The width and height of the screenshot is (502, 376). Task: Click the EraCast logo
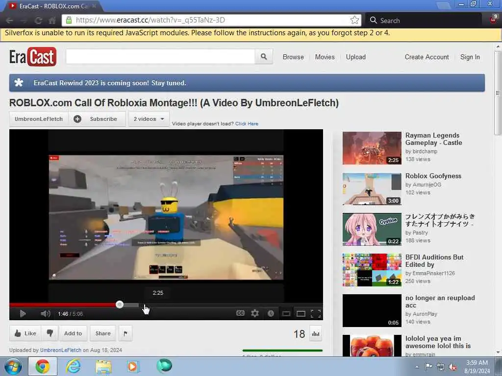[33, 57]
